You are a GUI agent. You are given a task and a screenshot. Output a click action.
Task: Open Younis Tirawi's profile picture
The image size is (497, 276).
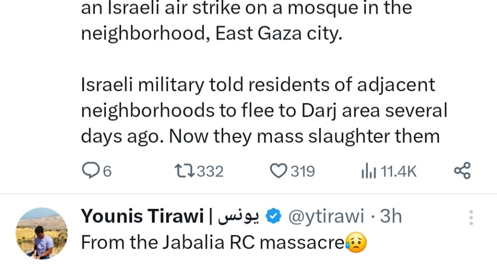[x=42, y=233]
